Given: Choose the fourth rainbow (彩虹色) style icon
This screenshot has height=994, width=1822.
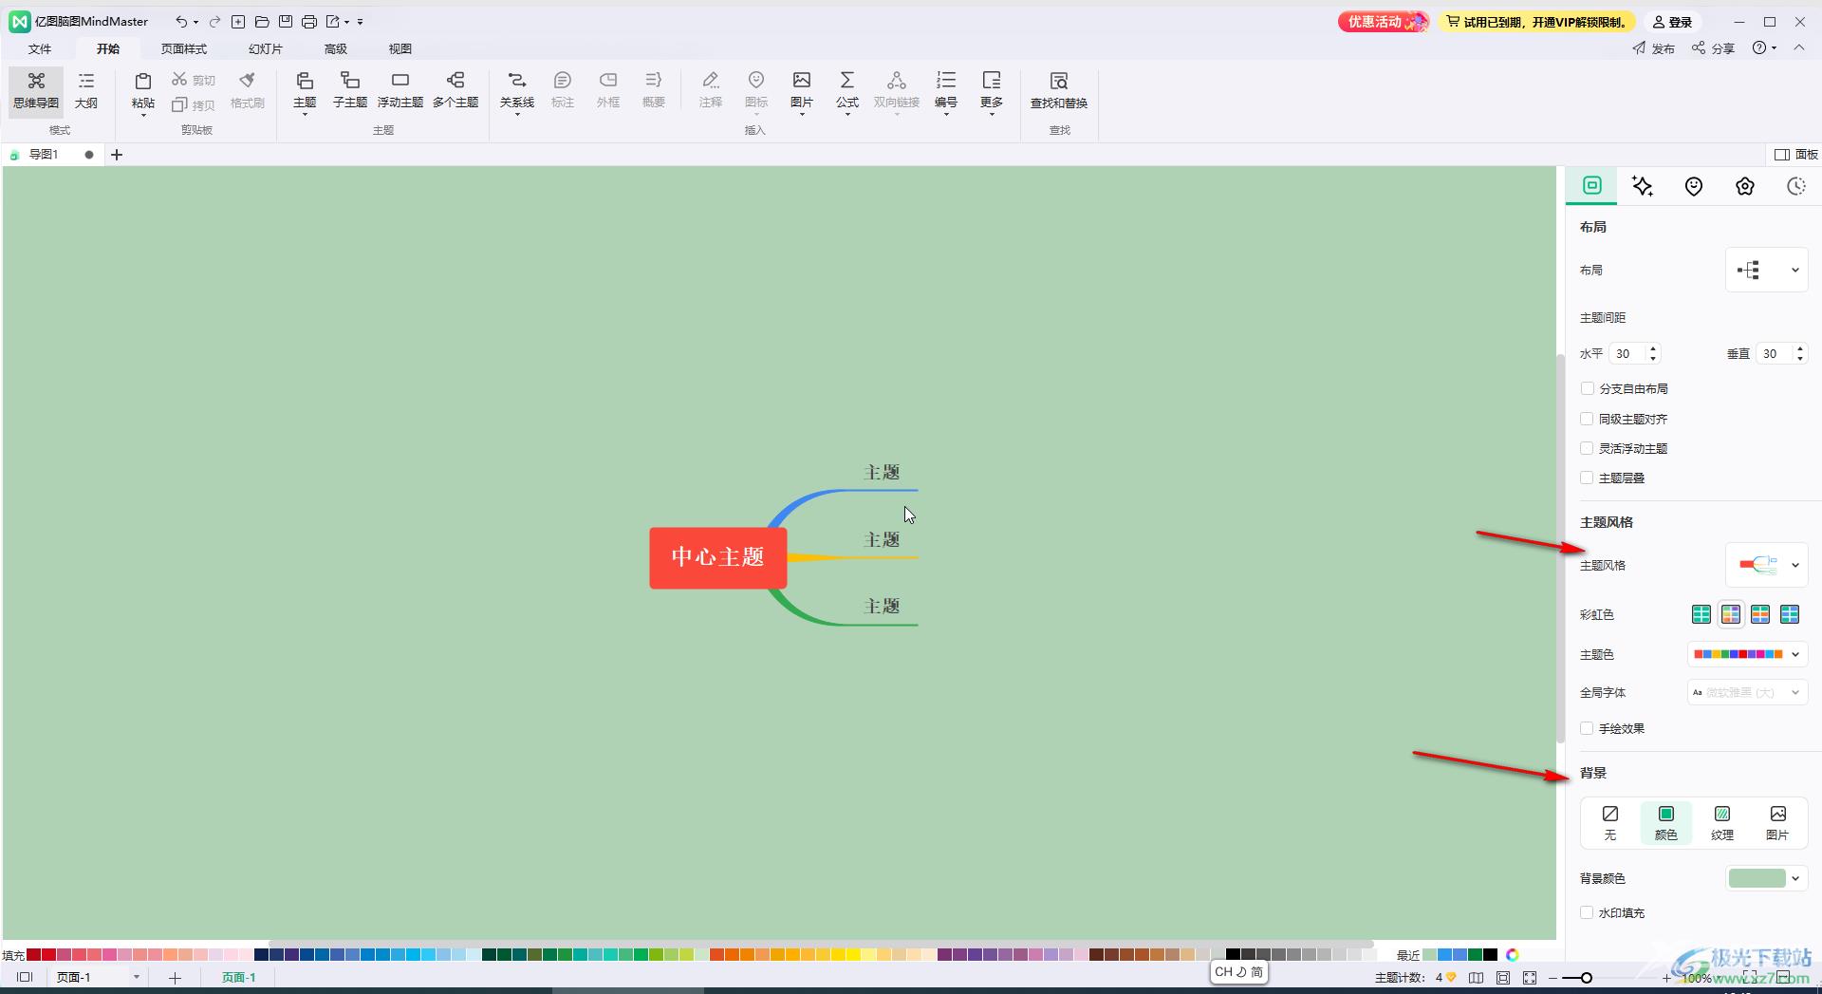Looking at the screenshot, I should (1790, 614).
